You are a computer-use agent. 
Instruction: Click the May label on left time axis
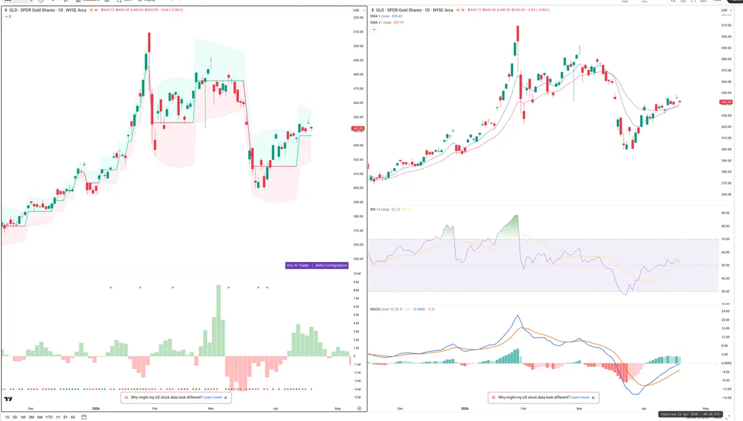pos(337,409)
